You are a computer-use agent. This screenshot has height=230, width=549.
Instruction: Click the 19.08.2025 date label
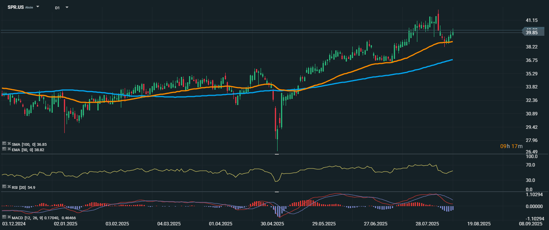point(479,224)
